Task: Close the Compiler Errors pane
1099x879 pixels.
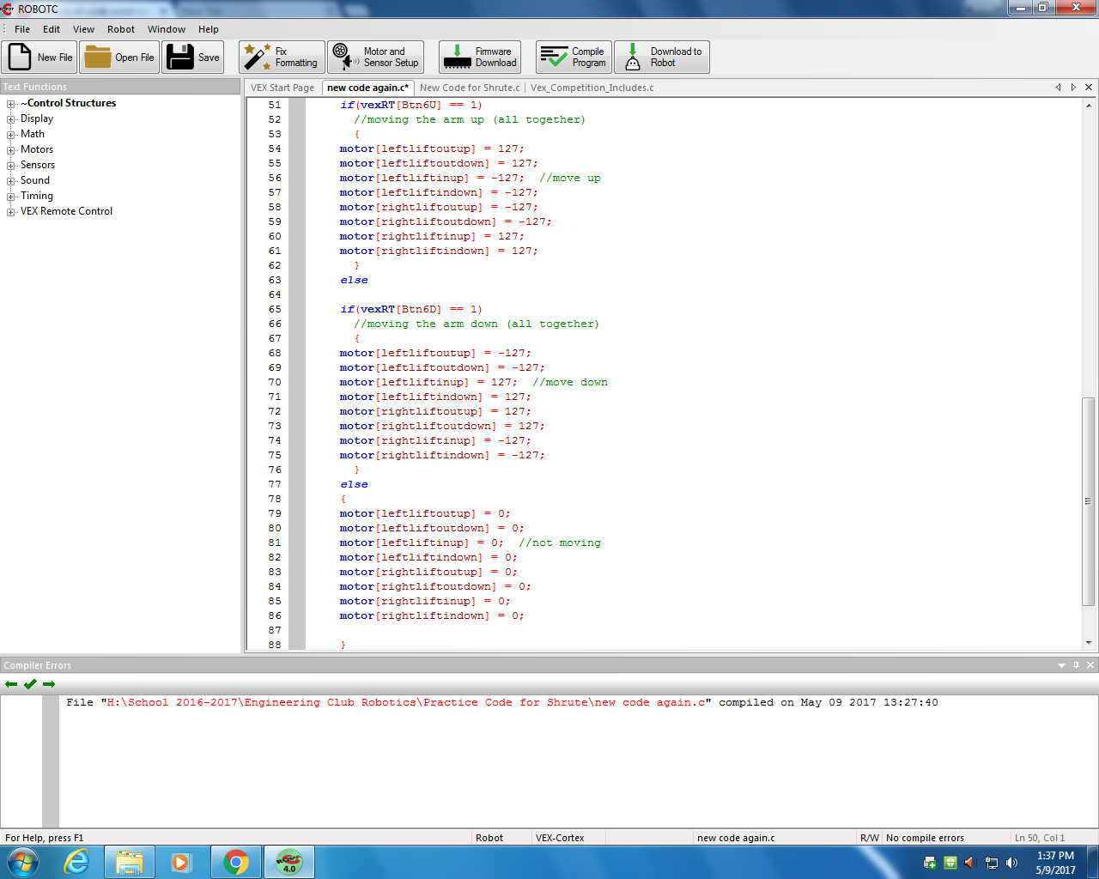Action: [x=1090, y=665]
